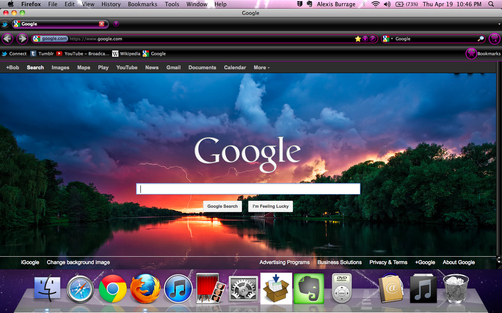
Task: Click the yellow bookmark star in the address bar
Action: click(358, 39)
